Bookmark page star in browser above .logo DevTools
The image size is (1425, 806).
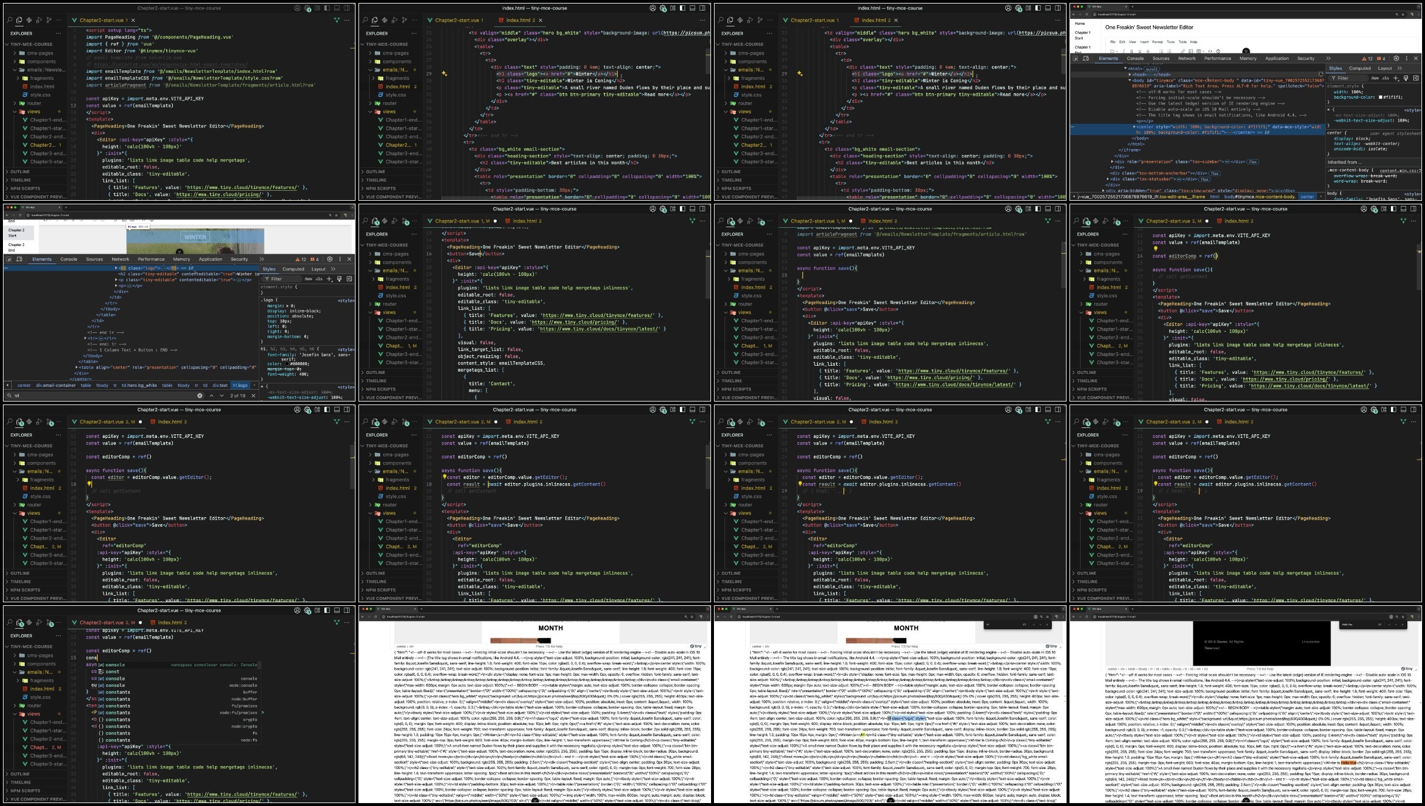(336, 215)
